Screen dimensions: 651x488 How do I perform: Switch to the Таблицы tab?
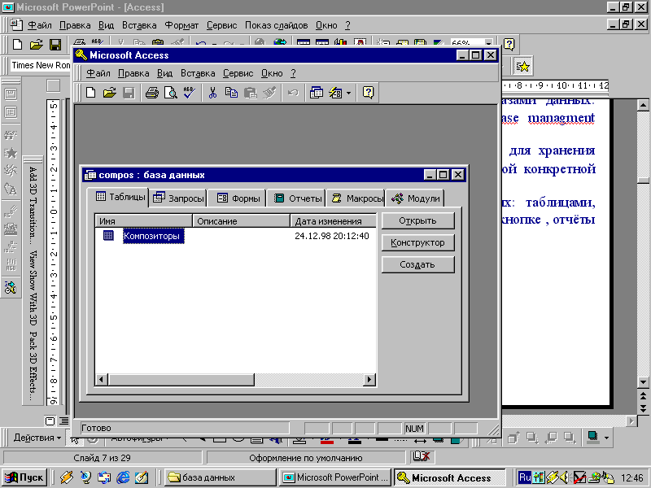[120, 197]
